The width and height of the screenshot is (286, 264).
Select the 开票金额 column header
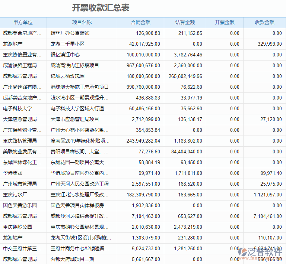[x=225, y=22]
